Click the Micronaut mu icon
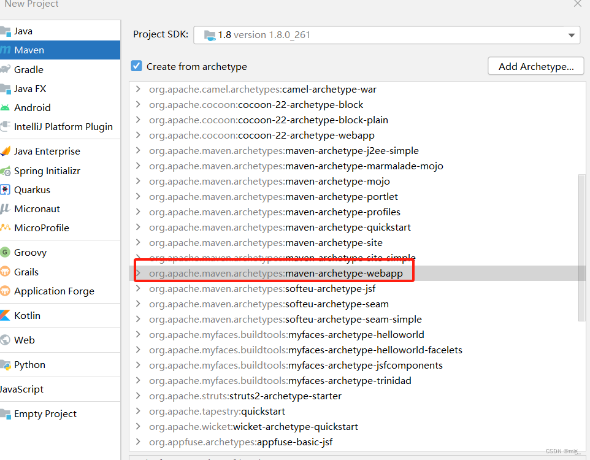The height and width of the screenshot is (460, 590). tap(5, 209)
